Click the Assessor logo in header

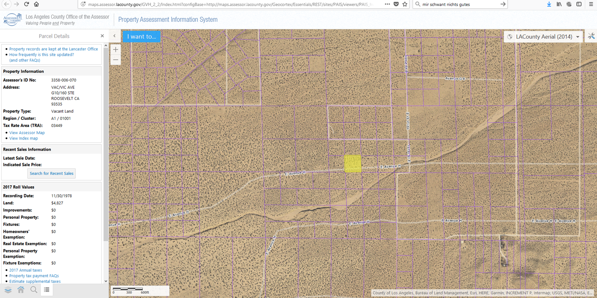pos(12,19)
